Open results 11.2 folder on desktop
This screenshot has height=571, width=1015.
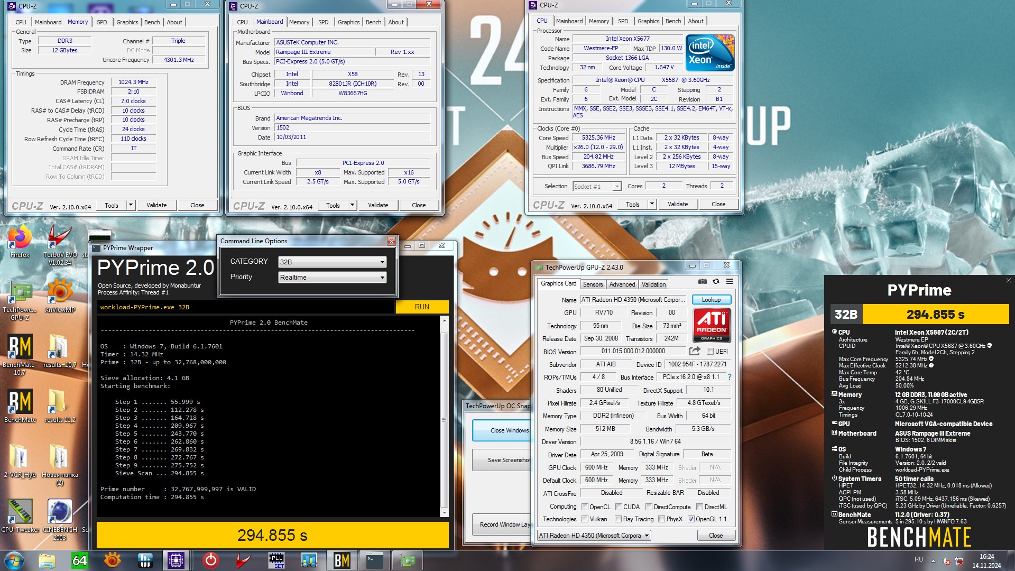click(x=59, y=406)
